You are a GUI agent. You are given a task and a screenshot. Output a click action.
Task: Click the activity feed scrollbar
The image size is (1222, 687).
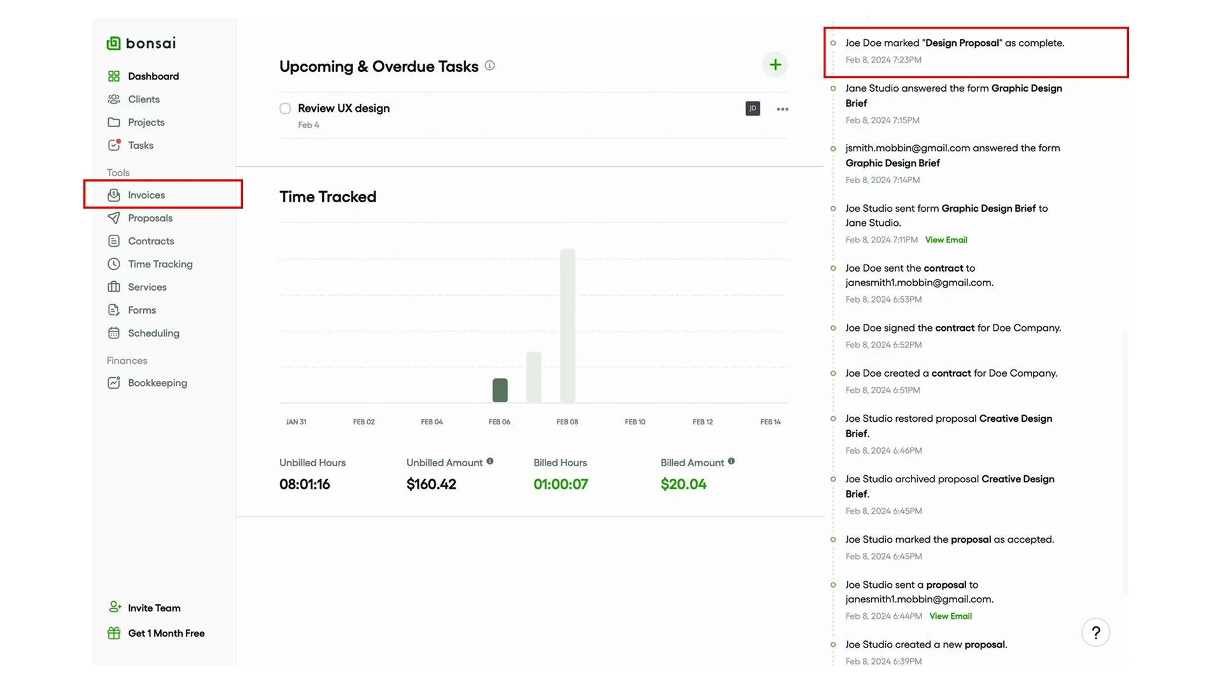pos(1125,461)
